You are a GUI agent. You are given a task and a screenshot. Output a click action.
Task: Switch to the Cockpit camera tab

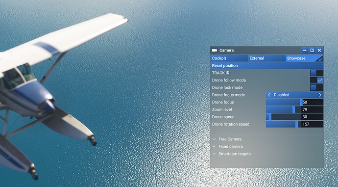point(229,58)
